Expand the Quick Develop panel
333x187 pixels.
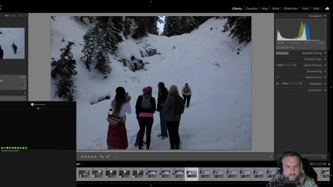(x=325, y=65)
